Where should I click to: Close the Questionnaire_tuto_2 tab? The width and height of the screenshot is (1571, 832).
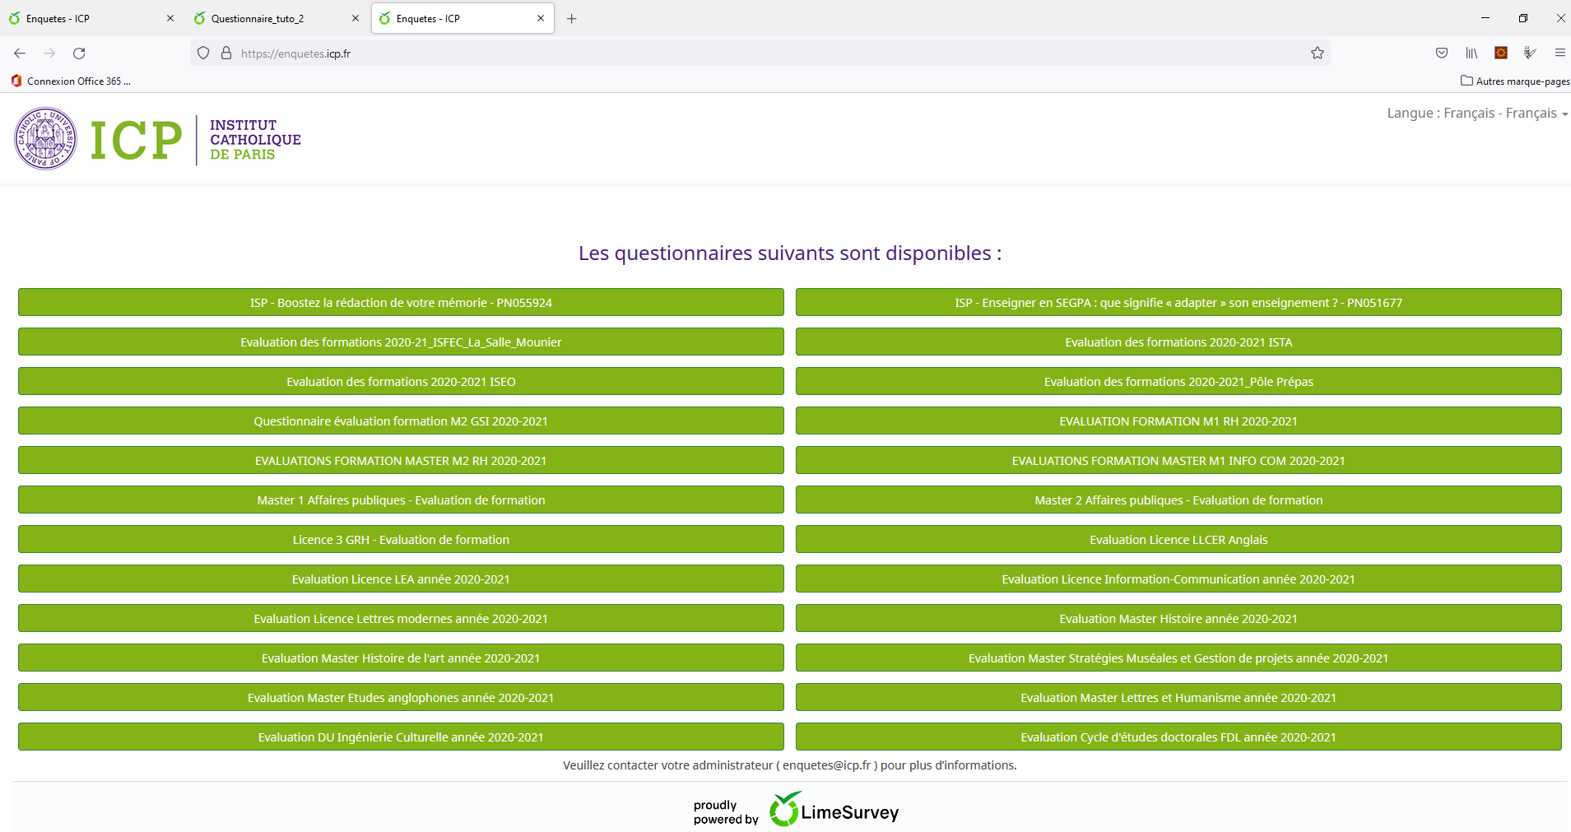coord(356,19)
